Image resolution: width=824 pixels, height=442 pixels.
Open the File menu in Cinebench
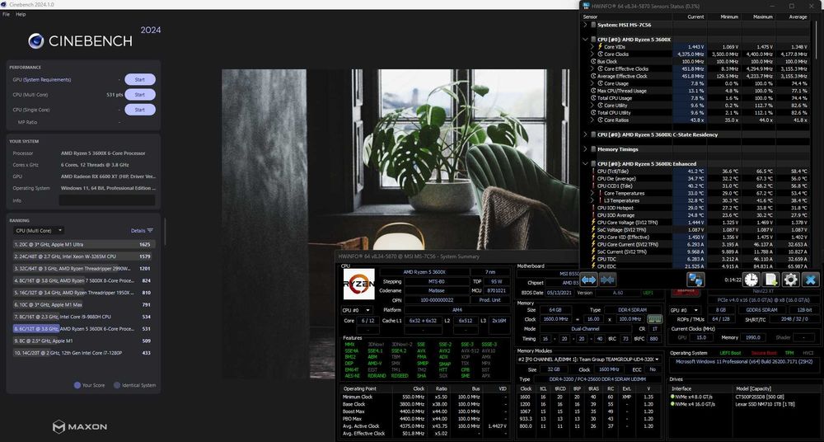(x=6, y=14)
